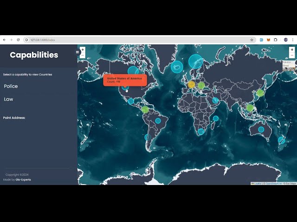
Task: Go forward with the browser forward arrow
Action: coord(11,40)
